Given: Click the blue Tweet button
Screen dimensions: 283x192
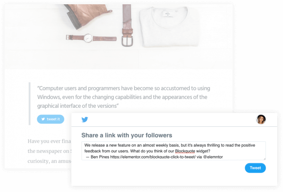Looking at the screenshot, I should point(255,168).
